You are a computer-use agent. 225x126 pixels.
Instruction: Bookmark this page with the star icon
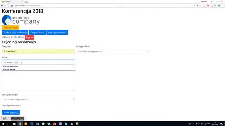click(x=200, y=6)
